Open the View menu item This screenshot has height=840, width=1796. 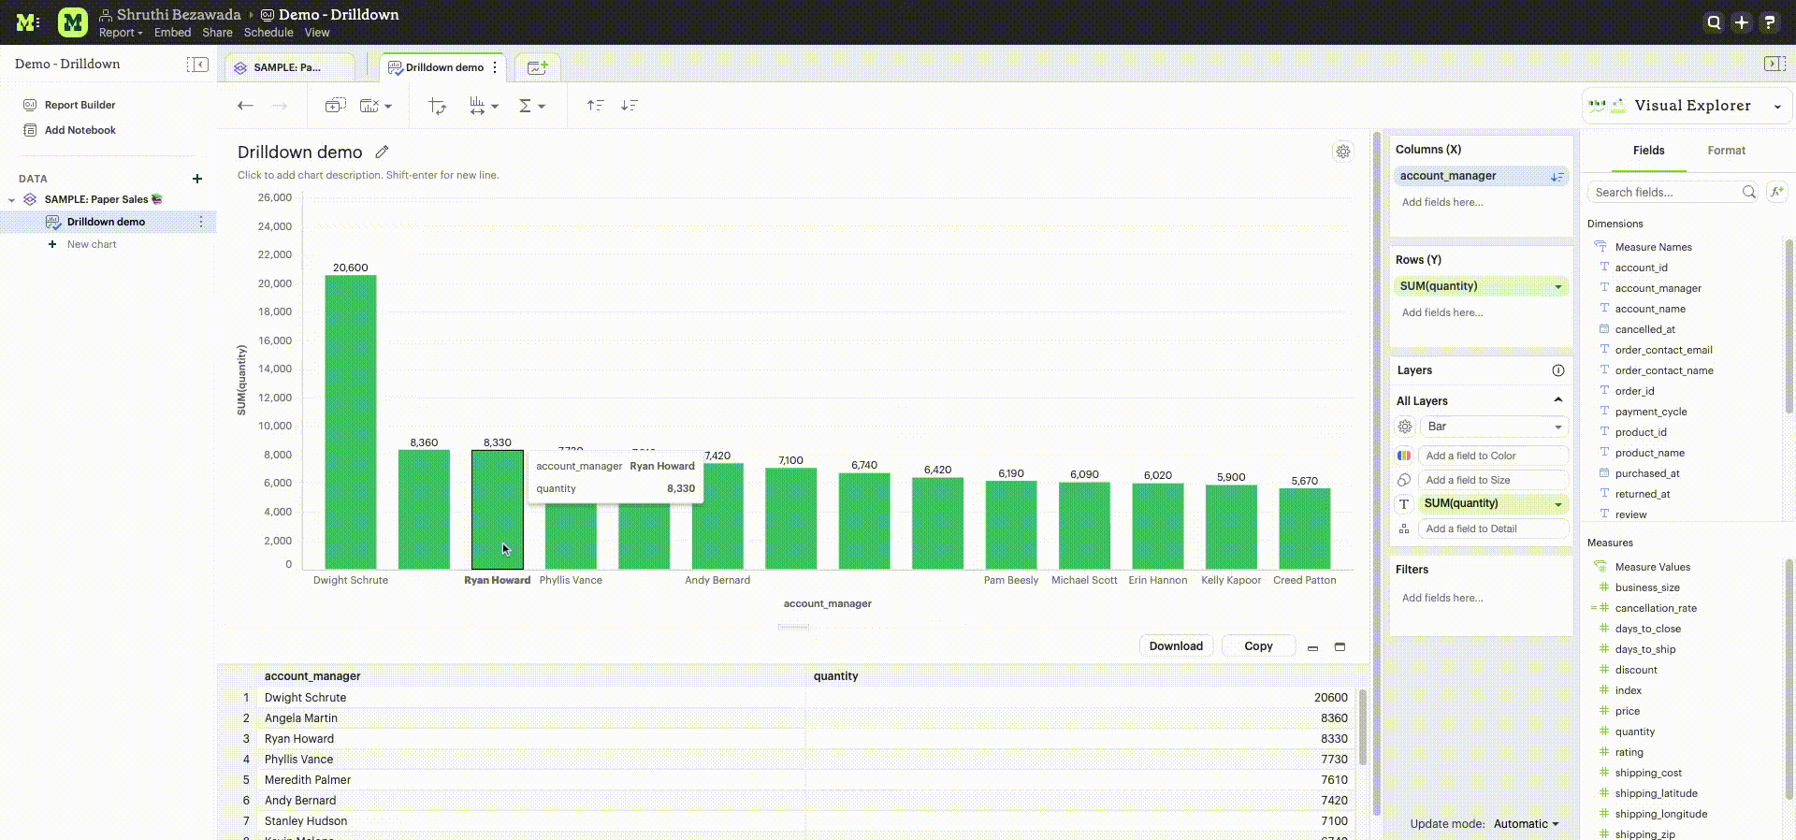[x=317, y=33]
